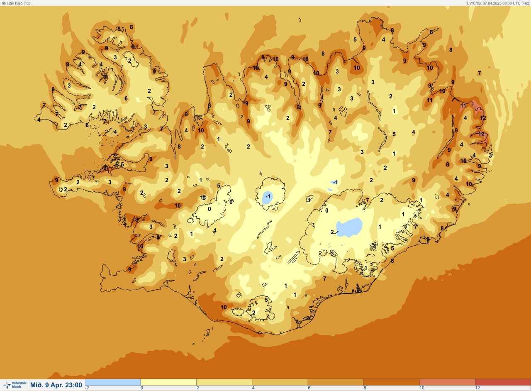Click the legend value '6'
Image resolution: width=531 pixels, height=391 pixels.
click(309, 388)
